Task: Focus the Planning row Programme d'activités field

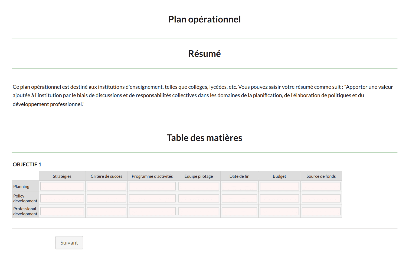Action: click(x=152, y=186)
